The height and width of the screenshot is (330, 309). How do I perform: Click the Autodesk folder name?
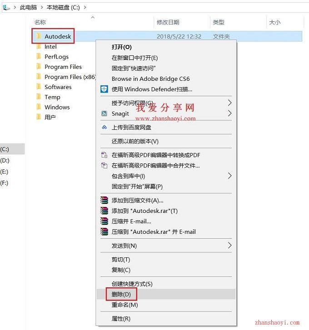(x=58, y=36)
